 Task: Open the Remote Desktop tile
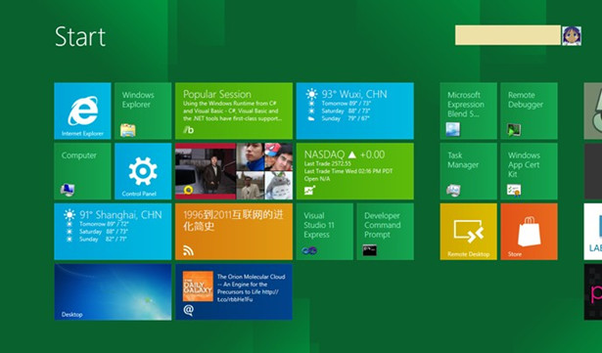tap(469, 232)
